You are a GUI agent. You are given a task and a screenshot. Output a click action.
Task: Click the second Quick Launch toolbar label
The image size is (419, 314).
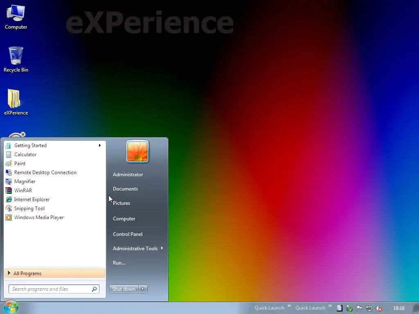[x=310, y=308]
